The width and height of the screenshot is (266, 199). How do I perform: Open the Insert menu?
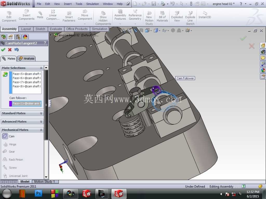pyautogui.click(x=68, y=4)
